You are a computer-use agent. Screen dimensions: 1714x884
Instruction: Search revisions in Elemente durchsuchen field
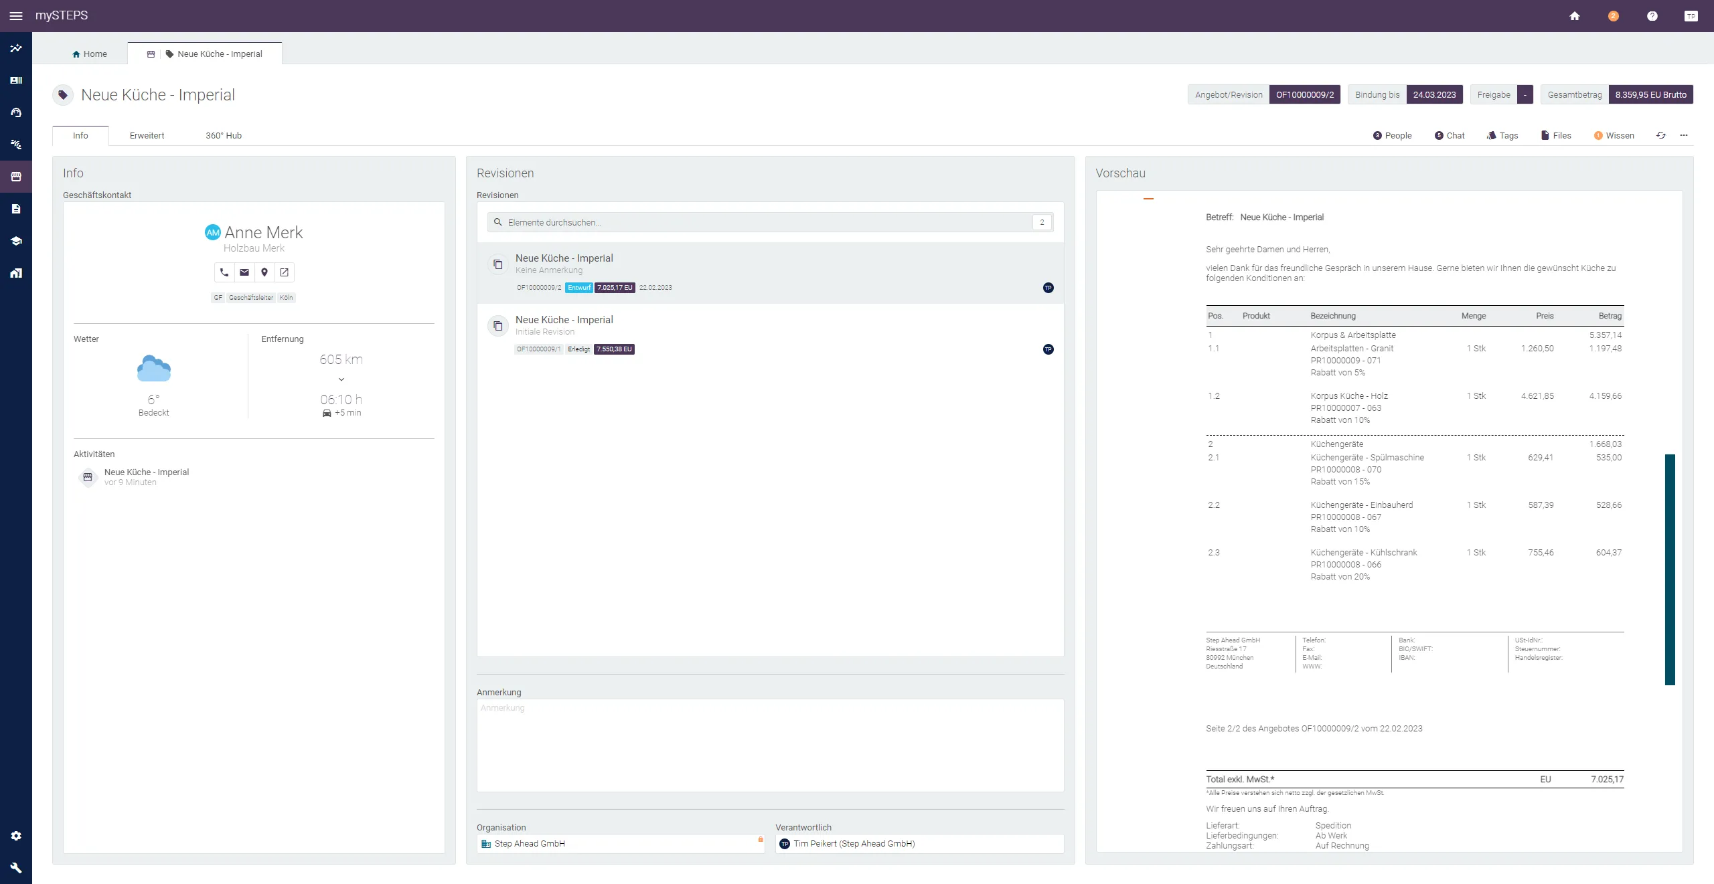pos(770,222)
